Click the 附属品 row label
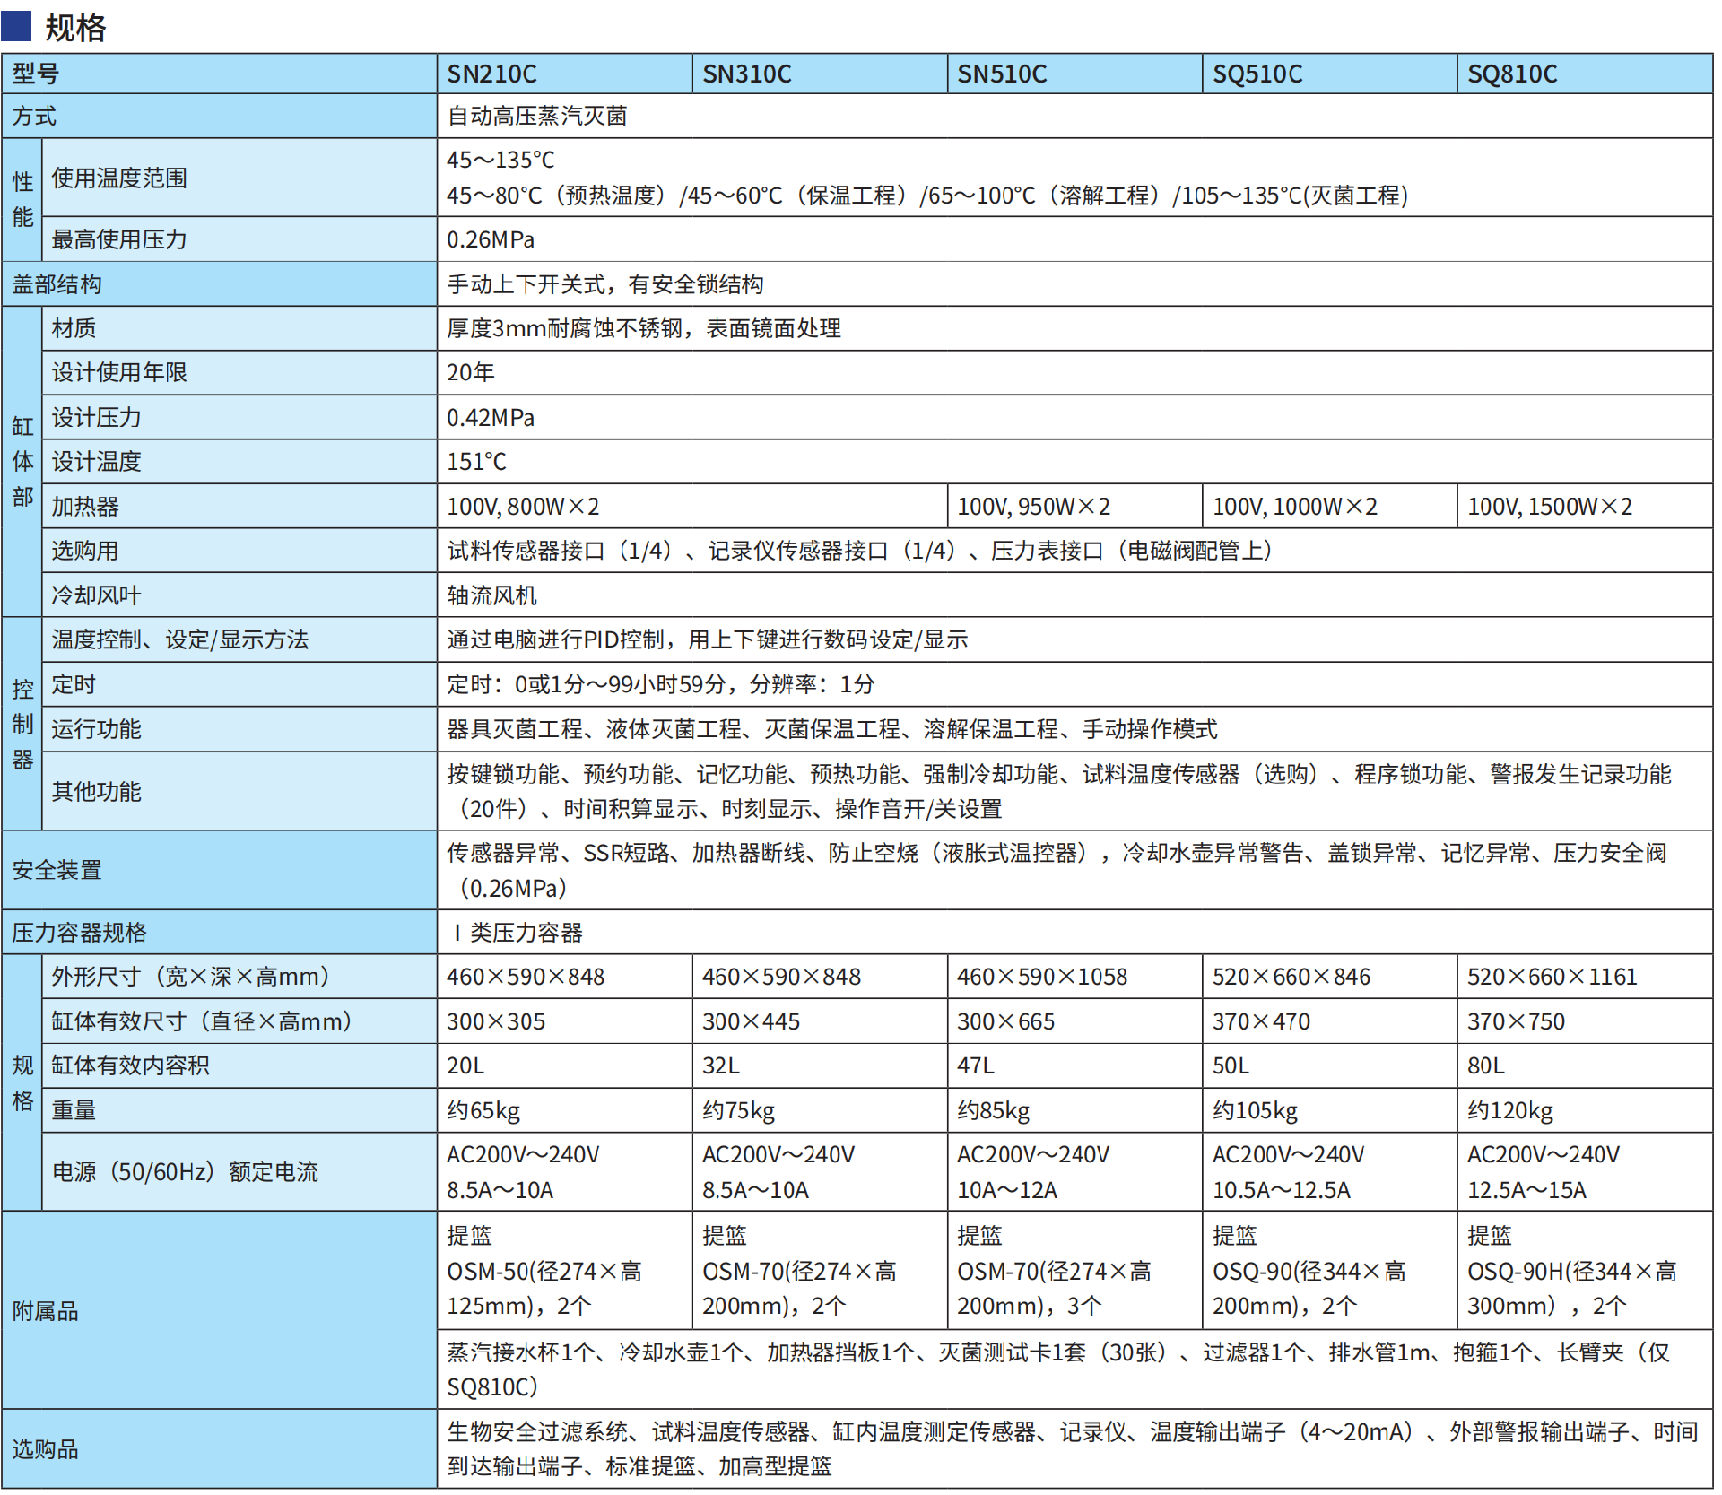 [x=219, y=1311]
